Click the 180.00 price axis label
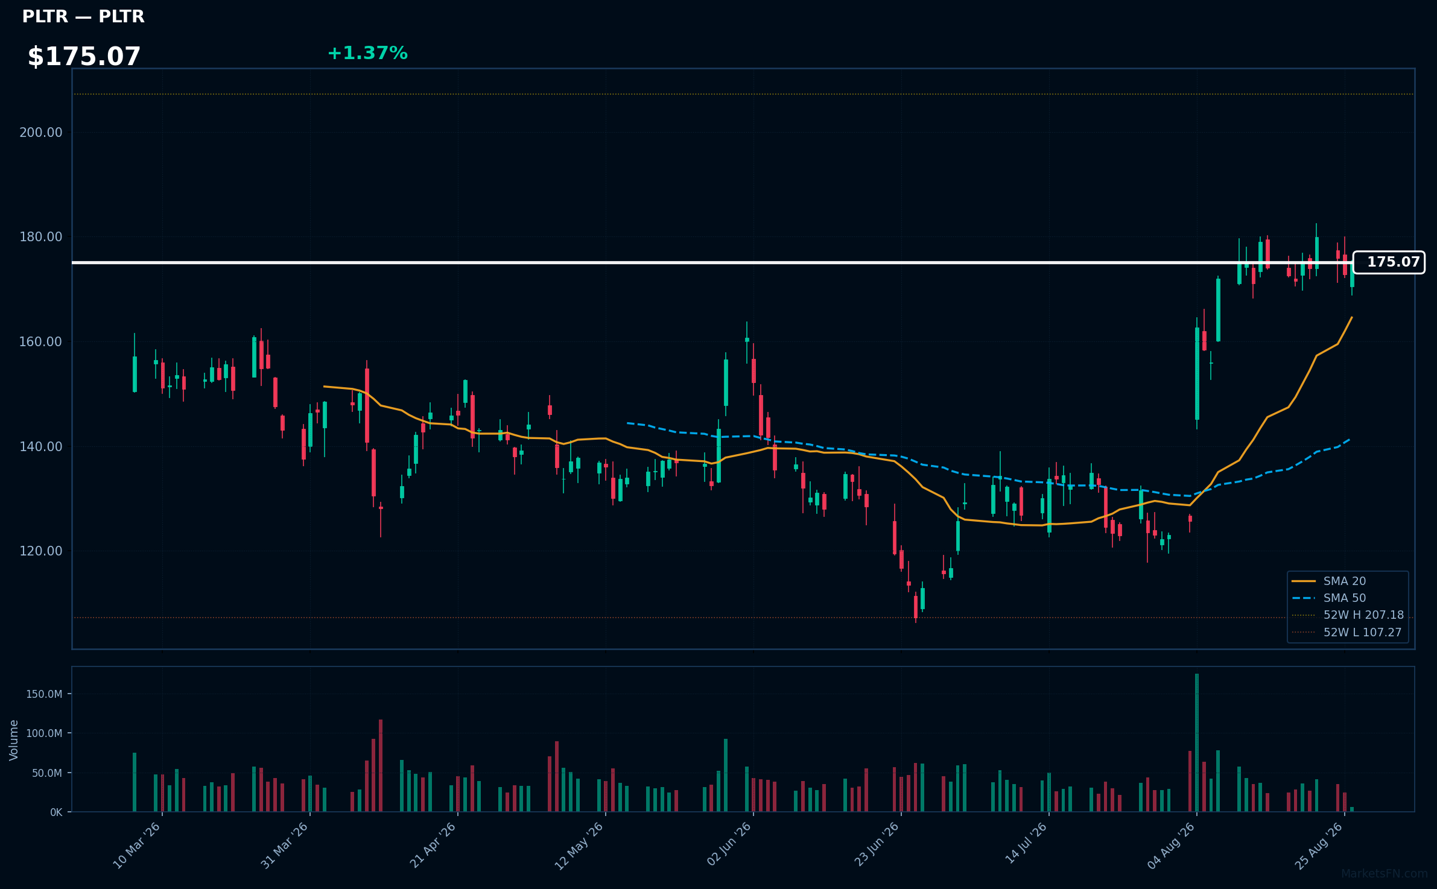1437x889 pixels. [41, 237]
